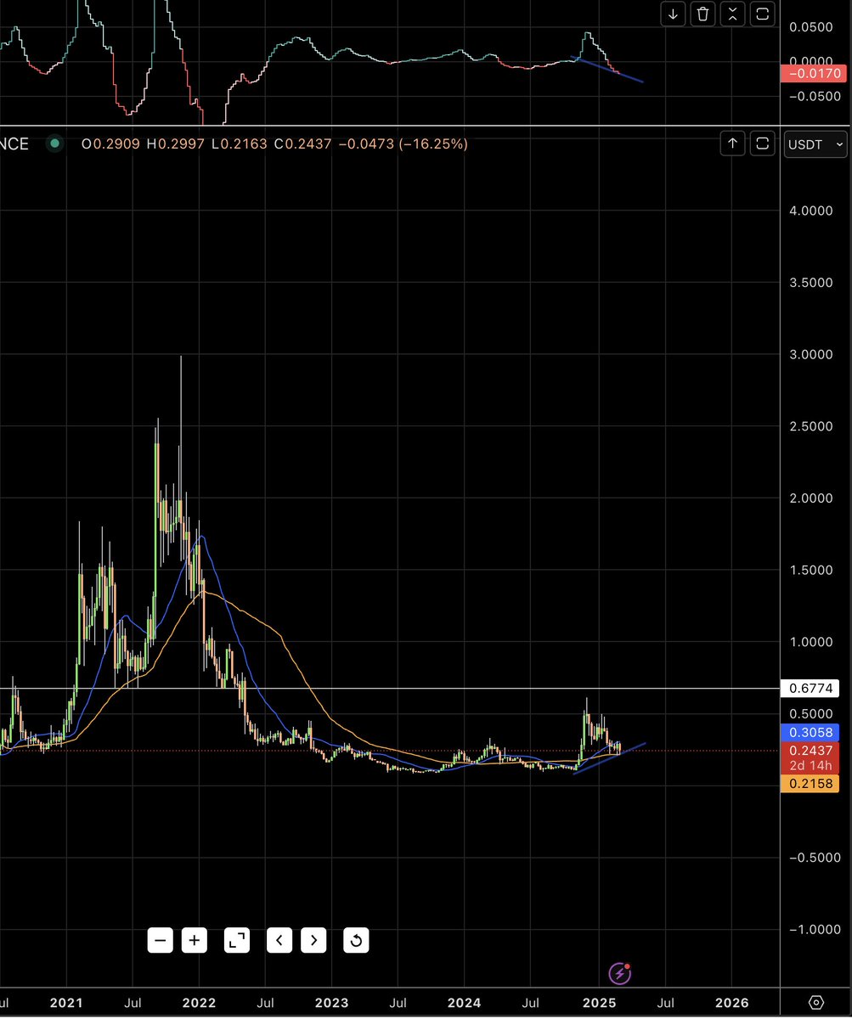Maximize the top indicator pane
Screen dimensions: 852x1019
click(763, 14)
